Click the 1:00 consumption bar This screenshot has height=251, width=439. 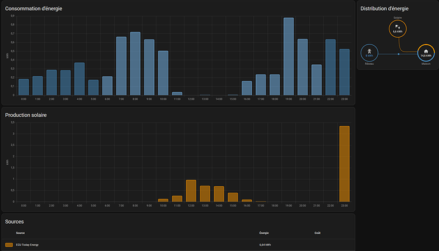click(x=38, y=86)
